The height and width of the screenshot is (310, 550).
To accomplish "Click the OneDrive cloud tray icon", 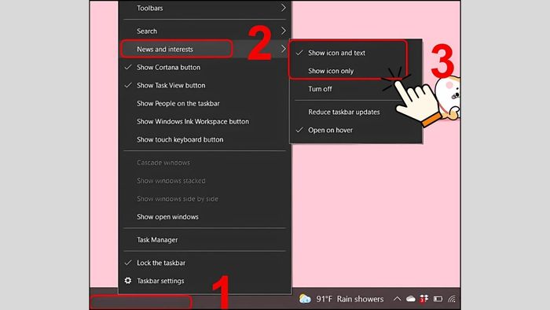I will point(411,299).
